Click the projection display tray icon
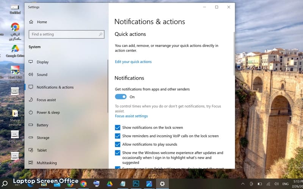The width and height of the screenshot is (303, 189). tap(251, 184)
